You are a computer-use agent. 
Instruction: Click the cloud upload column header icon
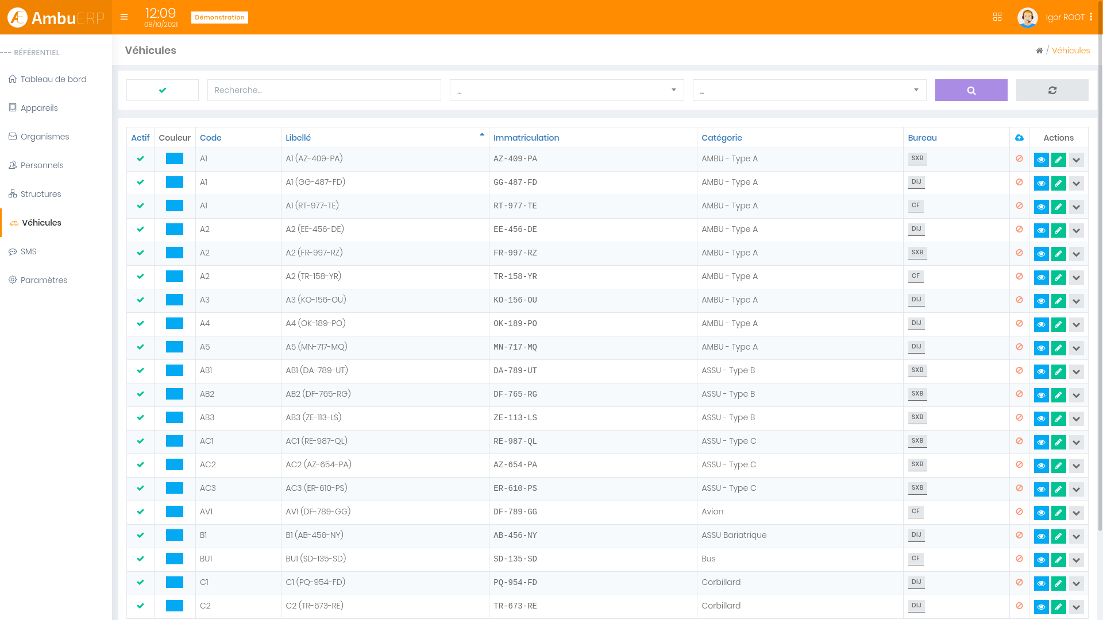[x=1019, y=138]
